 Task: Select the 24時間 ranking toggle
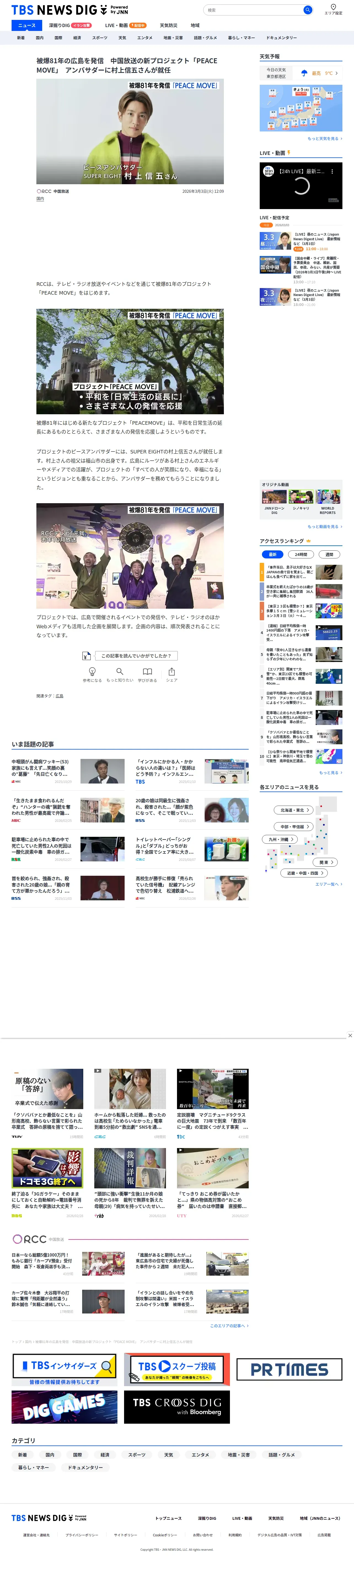301,554
